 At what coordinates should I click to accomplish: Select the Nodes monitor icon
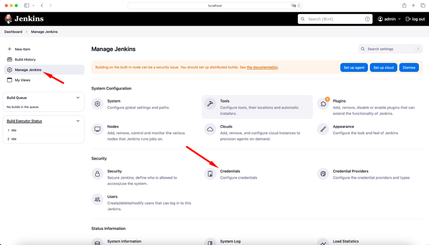coord(97,129)
